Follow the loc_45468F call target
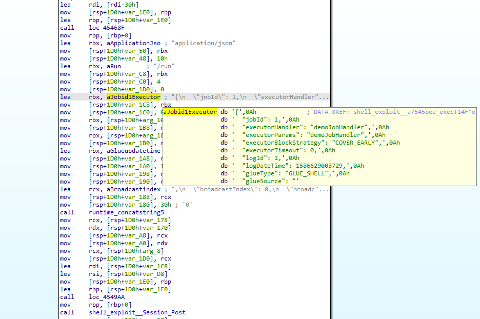Image resolution: width=480 pixels, height=319 pixels. [x=107, y=28]
